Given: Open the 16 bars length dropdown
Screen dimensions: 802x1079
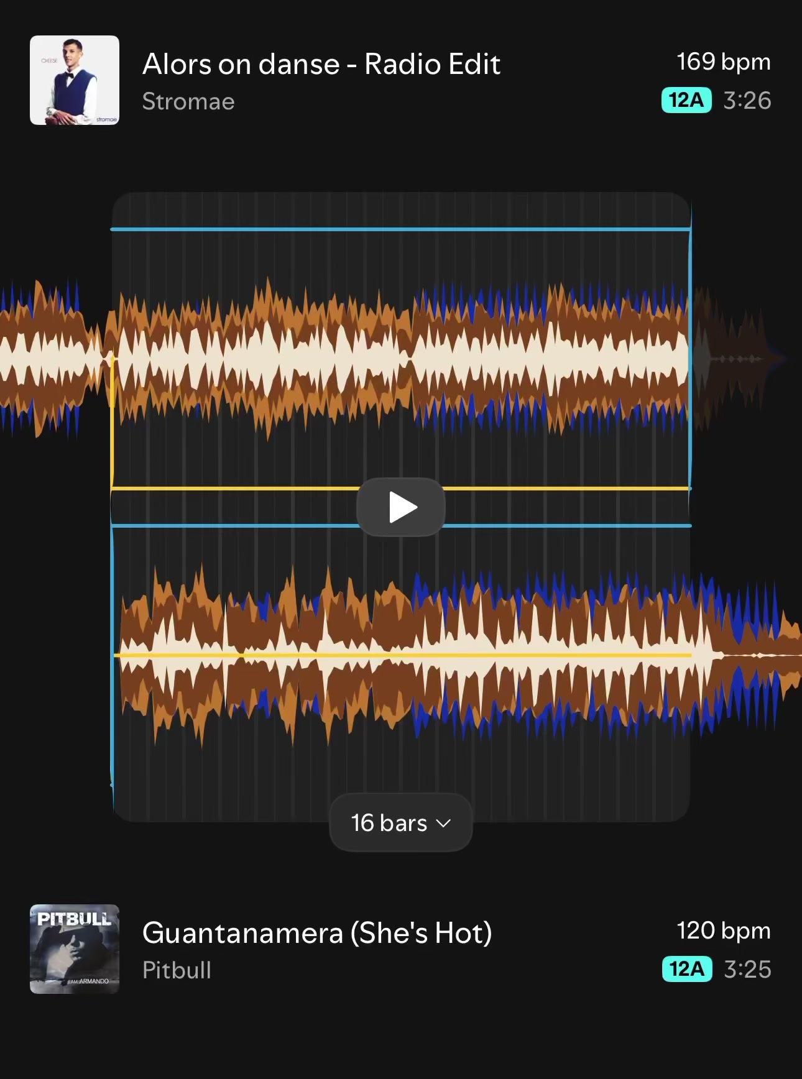Looking at the screenshot, I should pos(401,823).
